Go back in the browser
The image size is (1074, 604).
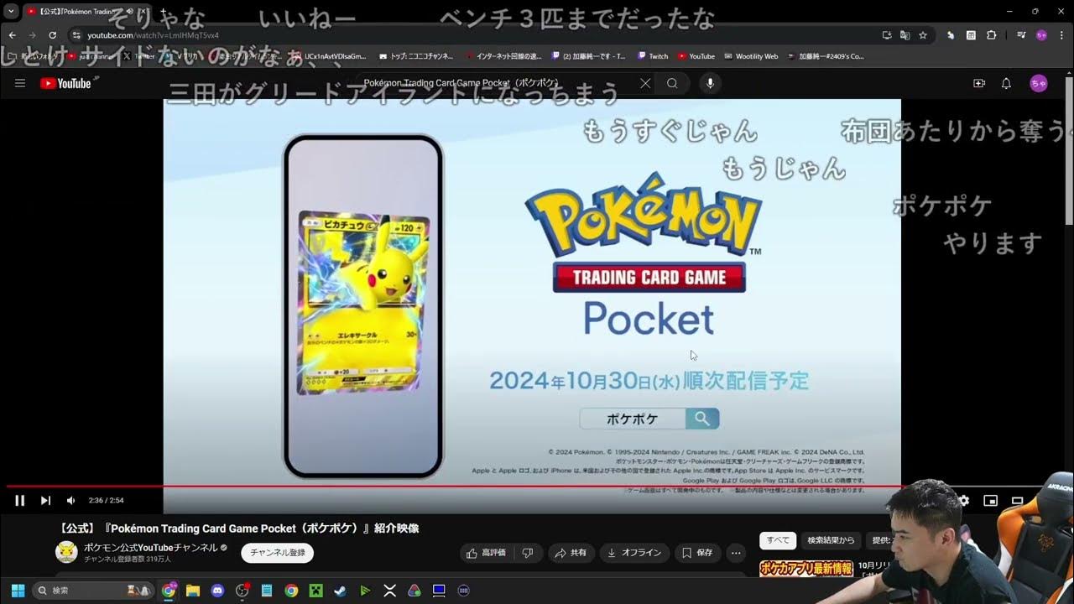12,35
